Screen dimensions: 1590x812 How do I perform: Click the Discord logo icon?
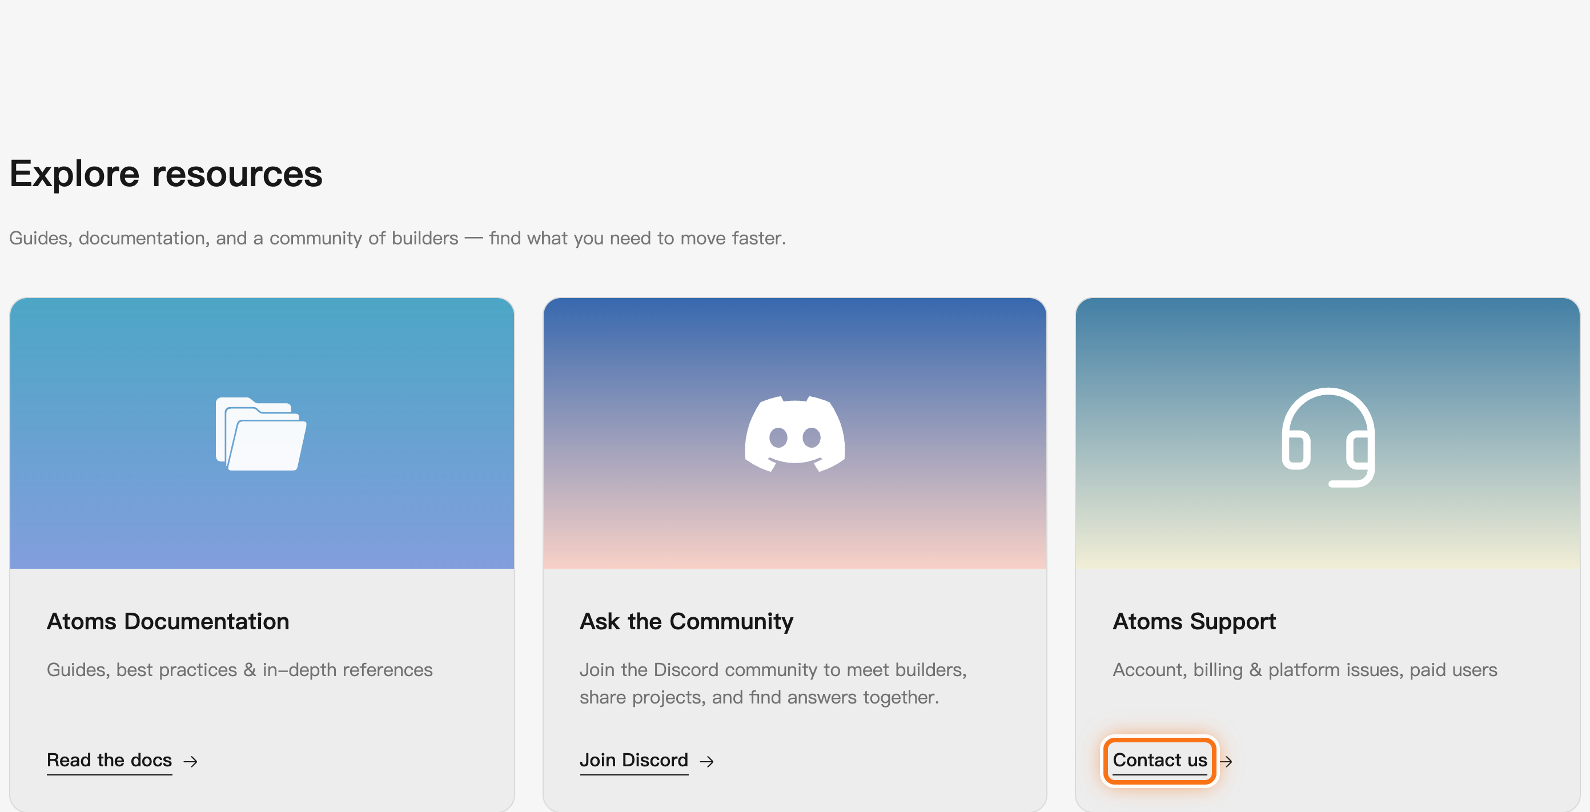tap(794, 434)
